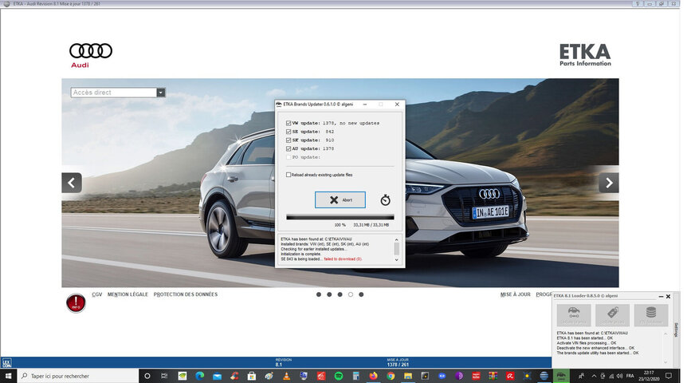The width and height of the screenshot is (687, 383).
Task: Open the Windows Start menu
Action: (x=8, y=376)
